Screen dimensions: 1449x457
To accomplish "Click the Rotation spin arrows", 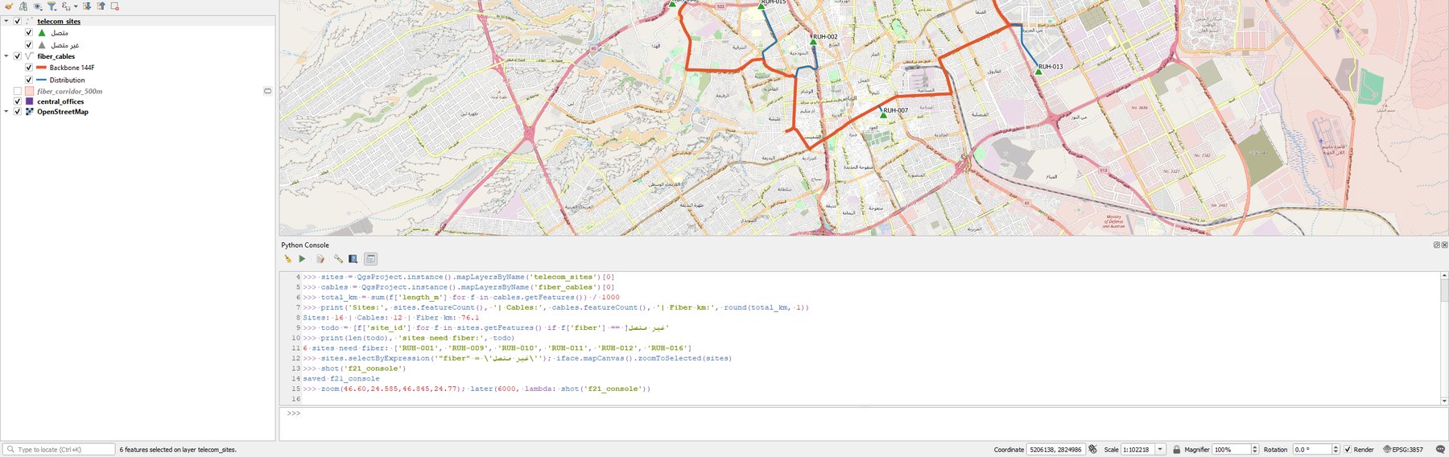I will coord(1335,450).
